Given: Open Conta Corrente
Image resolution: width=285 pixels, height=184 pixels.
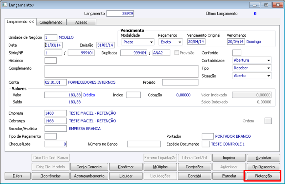Looking at the screenshot, I should [89, 167].
